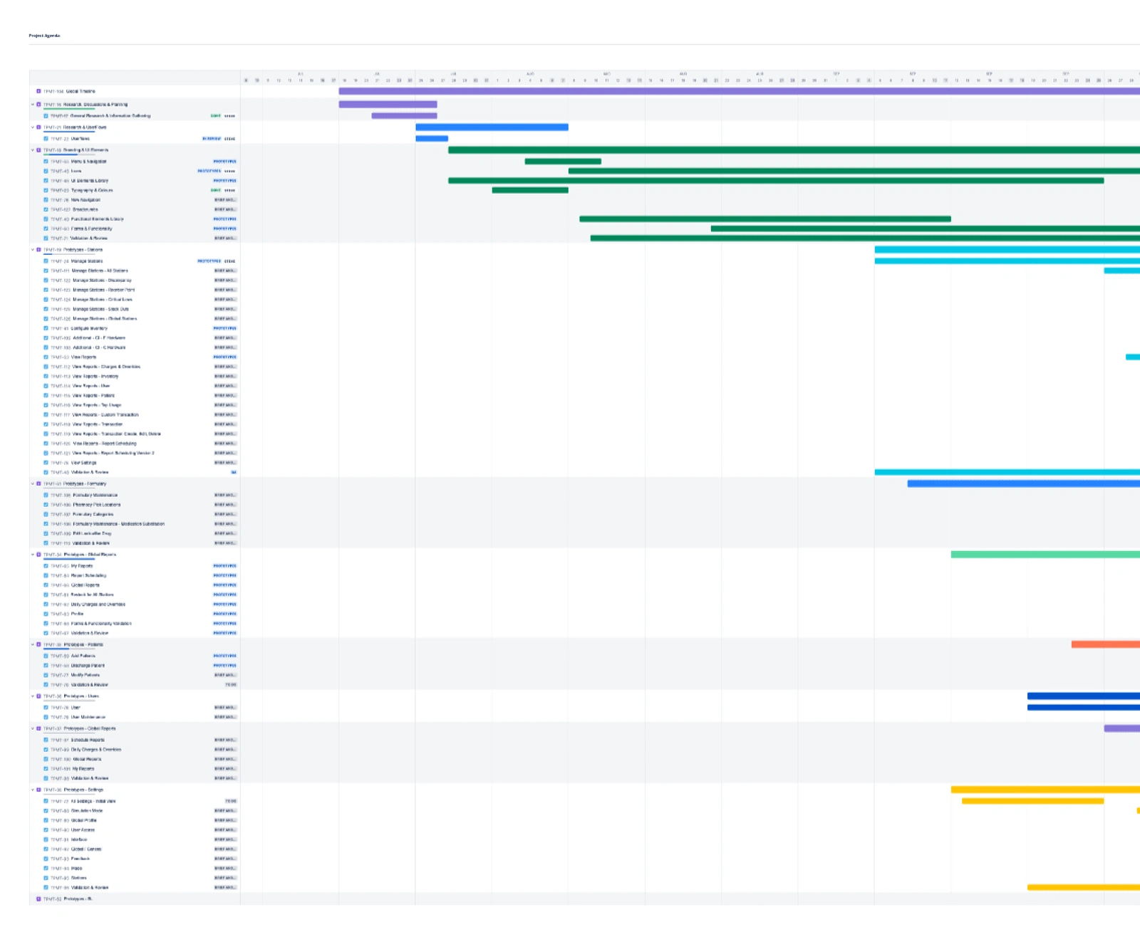The width and height of the screenshot is (1140, 937).
Task: Click the epic icon beside Prototypes - Users
Action: coord(38,696)
